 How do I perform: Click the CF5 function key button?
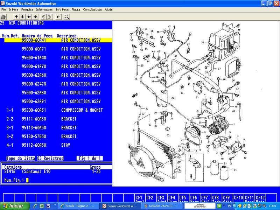[x=183, y=198]
